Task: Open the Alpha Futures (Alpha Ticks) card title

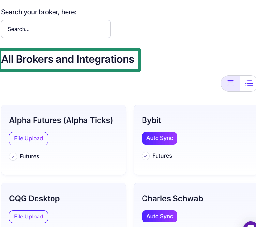Action: (x=61, y=120)
